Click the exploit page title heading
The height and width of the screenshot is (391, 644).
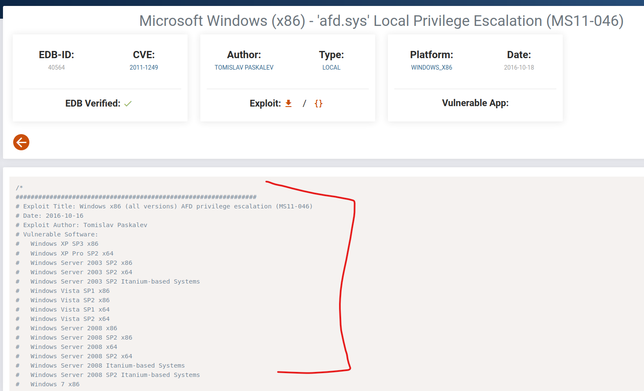[x=382, y=21]
